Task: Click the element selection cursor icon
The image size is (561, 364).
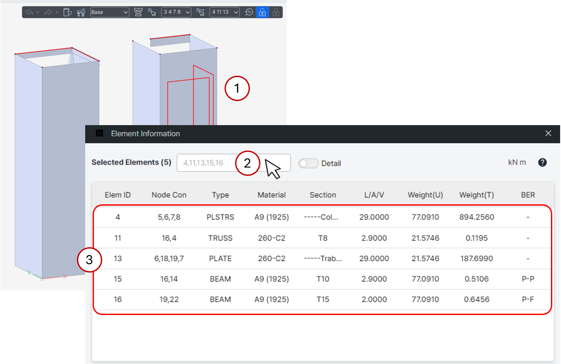Action: (201, 12)
